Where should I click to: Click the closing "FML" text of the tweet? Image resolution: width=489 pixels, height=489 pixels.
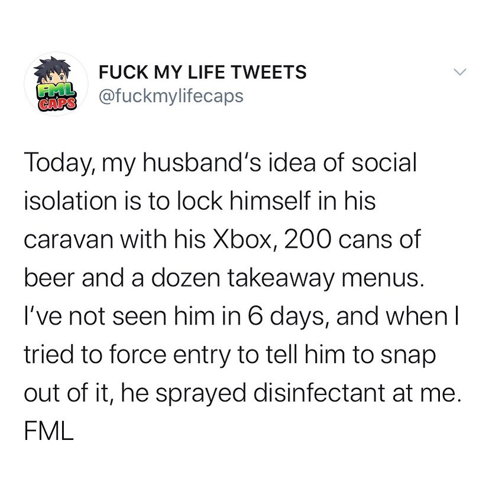(x=48, y=430)
